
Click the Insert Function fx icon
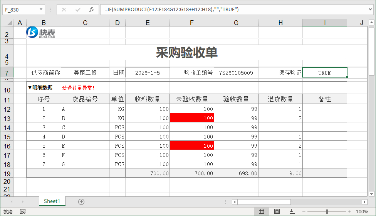coord(91,10)
